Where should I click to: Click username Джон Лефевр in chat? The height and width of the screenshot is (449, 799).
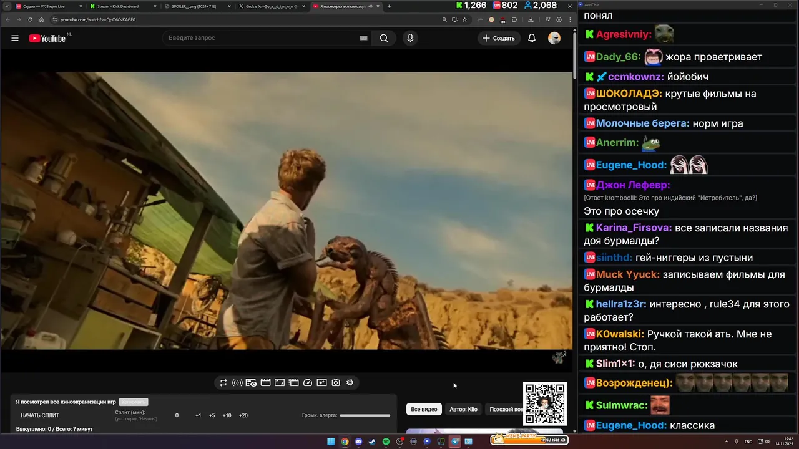(x=633, y=185)
